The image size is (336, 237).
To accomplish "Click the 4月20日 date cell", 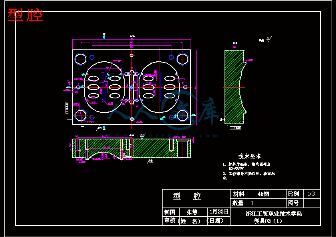I will (219, 212).
